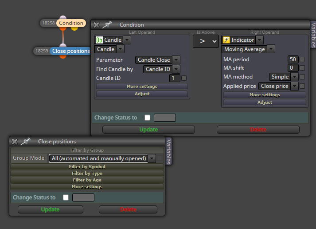Expand Adjust in Left Operand

142,94
